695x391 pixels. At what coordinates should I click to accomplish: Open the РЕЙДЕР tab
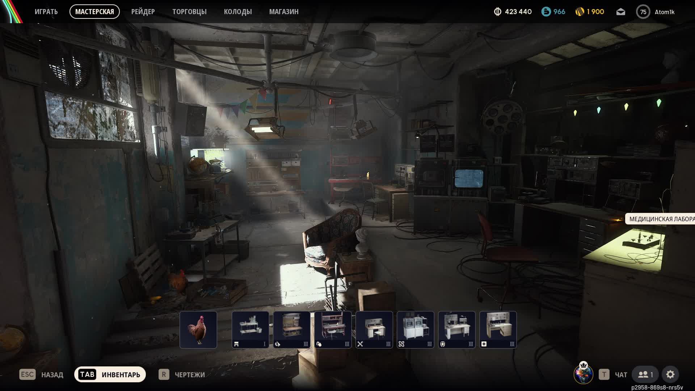143,12
